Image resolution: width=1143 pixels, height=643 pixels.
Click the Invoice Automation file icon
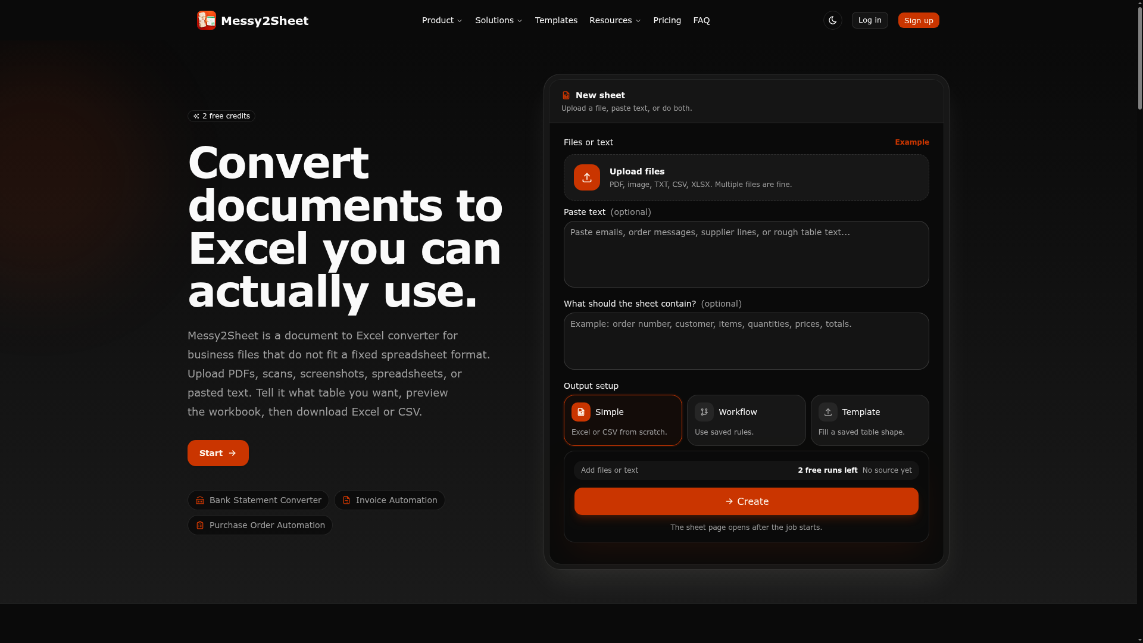[346, 500]
